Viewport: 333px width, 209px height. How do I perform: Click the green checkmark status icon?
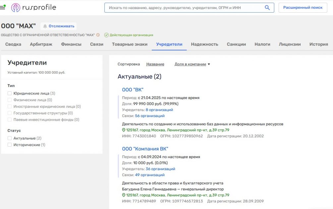(106, 35)
